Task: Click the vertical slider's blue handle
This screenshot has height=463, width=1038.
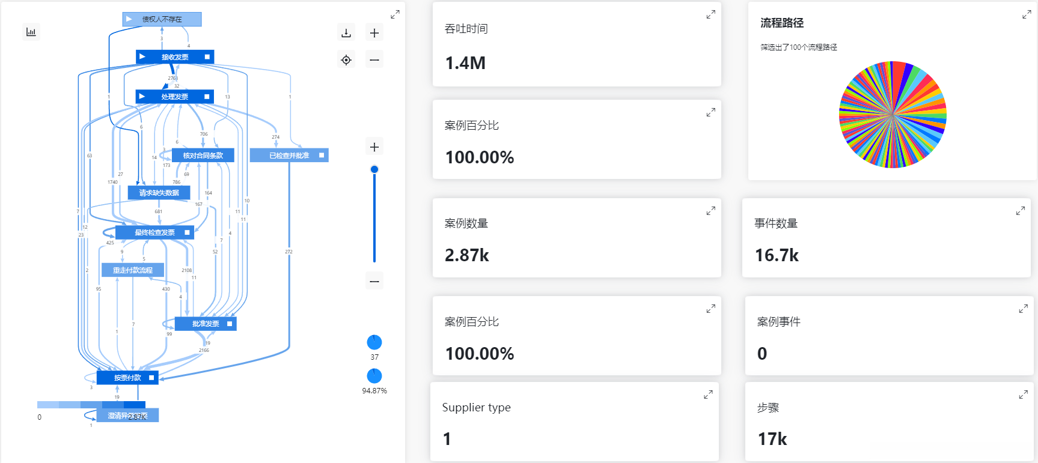Action: coord(374,169)
